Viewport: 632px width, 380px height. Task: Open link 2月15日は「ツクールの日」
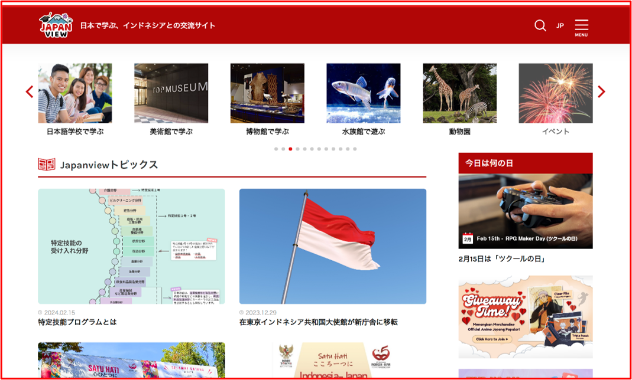[502, 259]
